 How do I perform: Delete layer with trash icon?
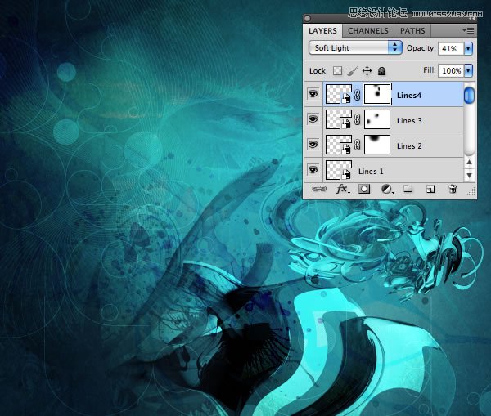coord(452,189)
